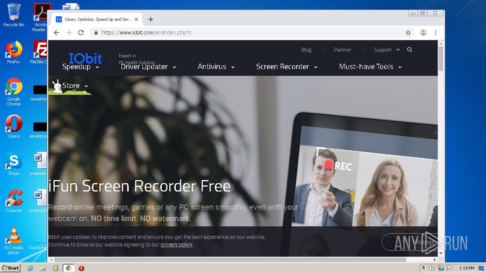The width and height of the screenshot is (486, 273).
Task: Expand the Store menu
Action: point(75,86)
